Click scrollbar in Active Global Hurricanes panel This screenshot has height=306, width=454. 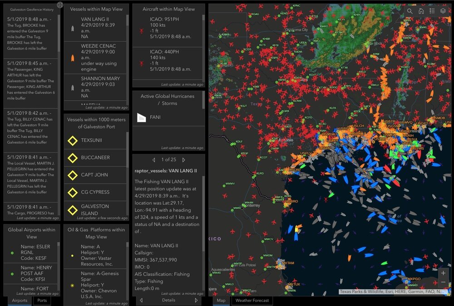pos(203,101)
